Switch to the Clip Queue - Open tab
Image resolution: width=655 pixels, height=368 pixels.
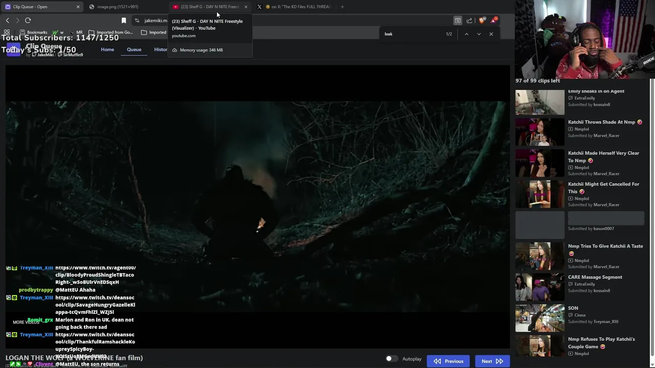[x=41, y=7]
